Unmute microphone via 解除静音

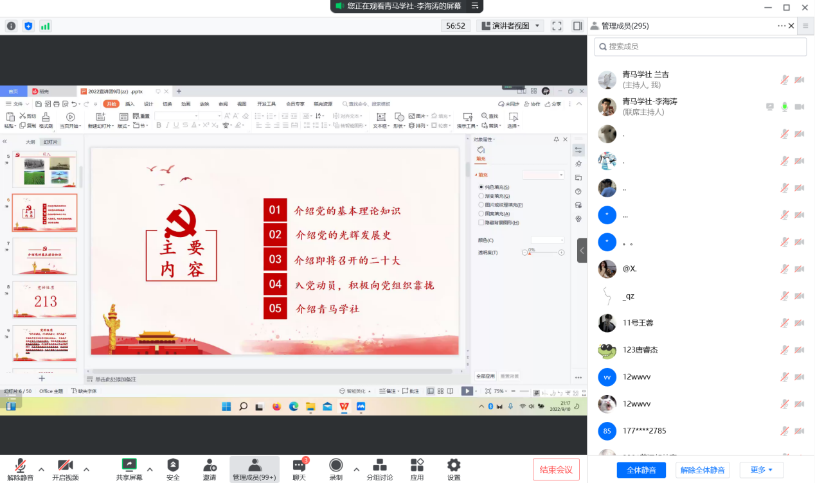21,466
